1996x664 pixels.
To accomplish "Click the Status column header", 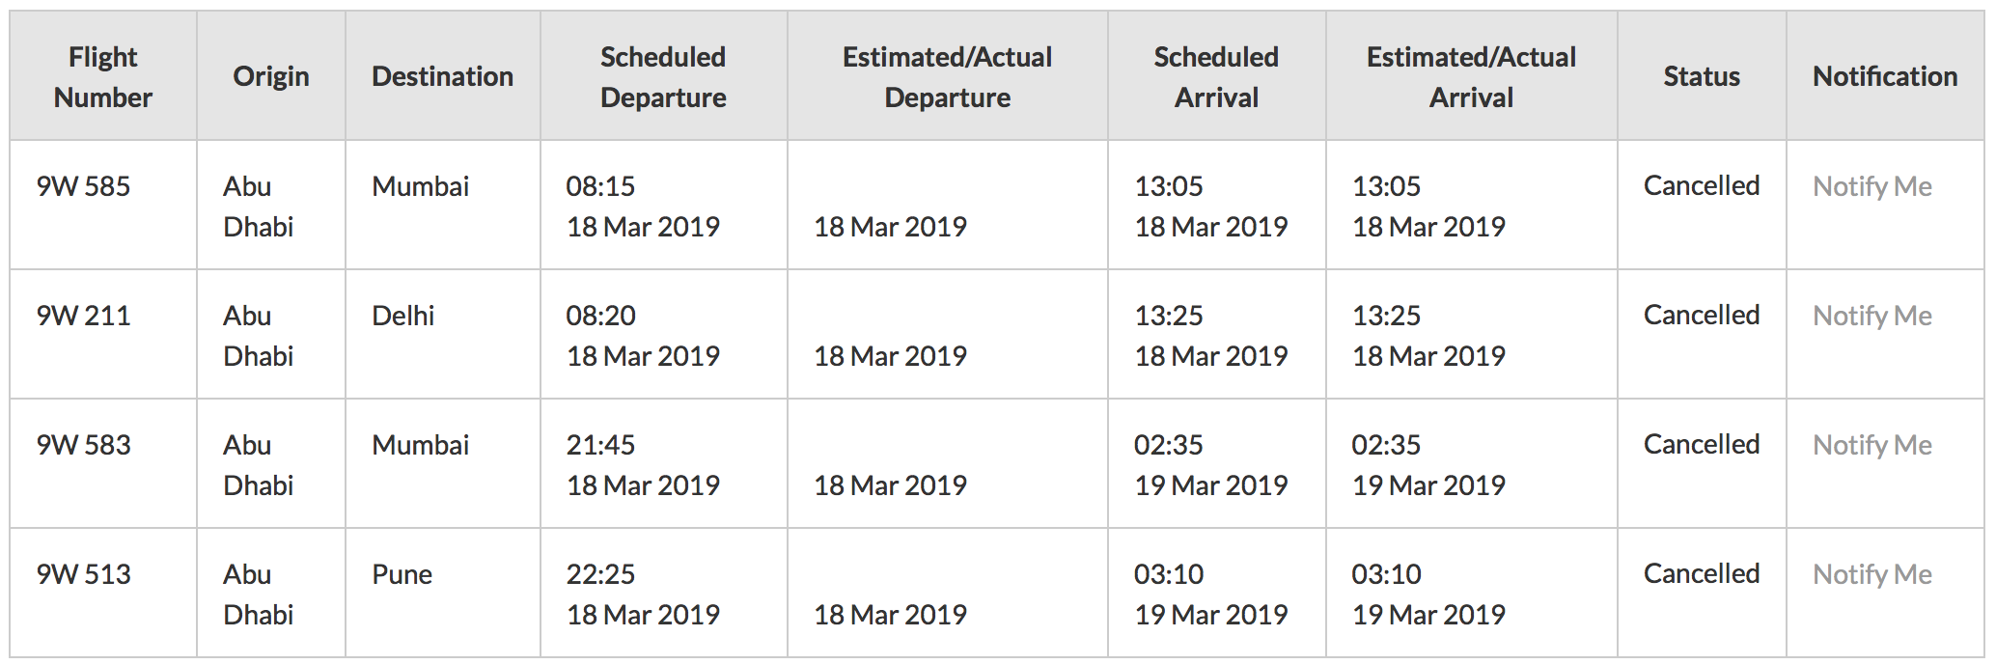I will pyautogui.click(x=1702, y=76).
